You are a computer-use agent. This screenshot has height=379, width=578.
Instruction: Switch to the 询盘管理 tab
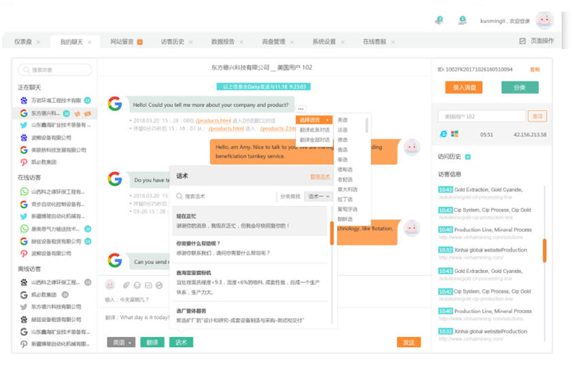click(x=273, y=42)
